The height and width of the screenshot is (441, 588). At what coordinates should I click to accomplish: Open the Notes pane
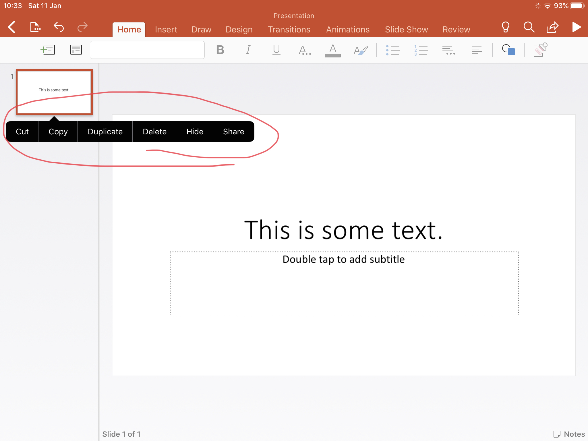click(x=569, y=434)
